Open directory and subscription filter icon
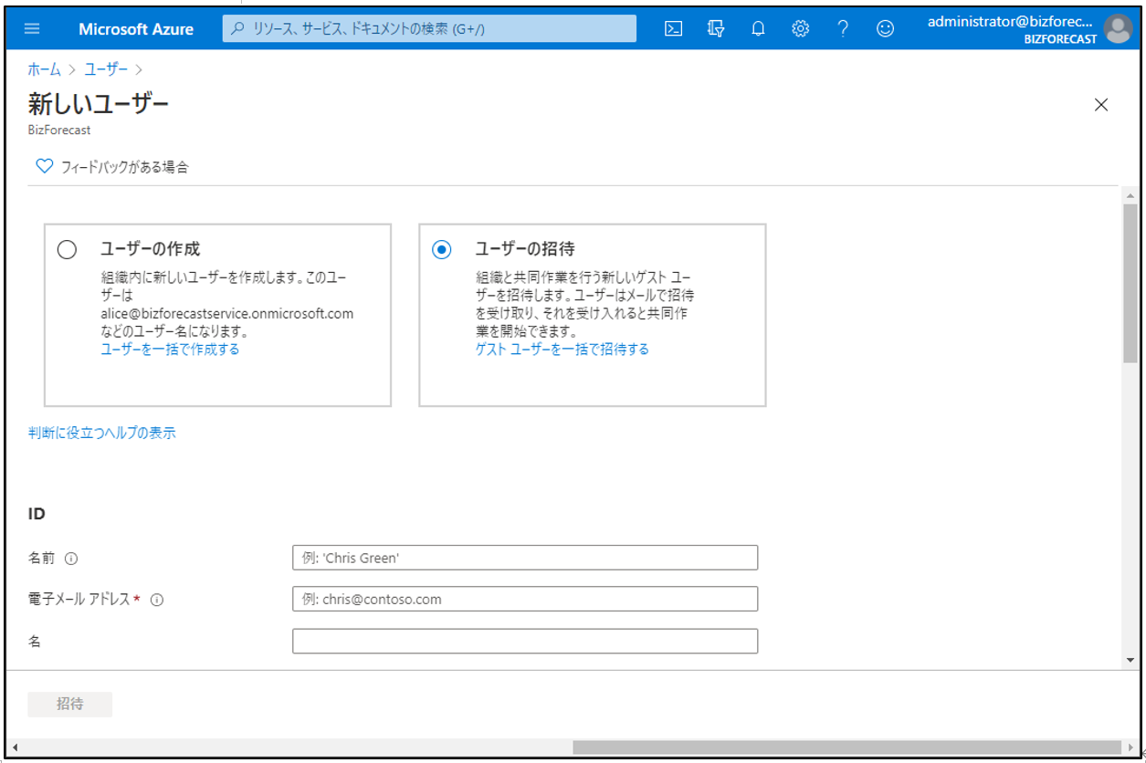Screen dimensions: 1146x763 tap(716, 28)
